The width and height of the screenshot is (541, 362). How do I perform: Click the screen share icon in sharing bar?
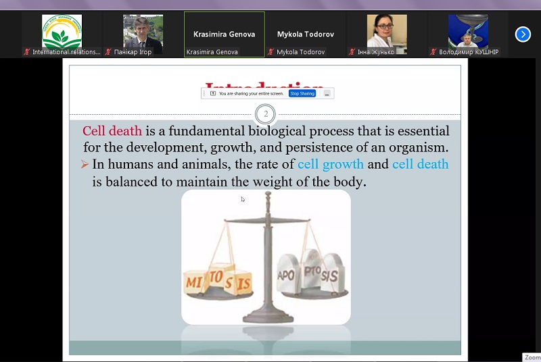213,93
